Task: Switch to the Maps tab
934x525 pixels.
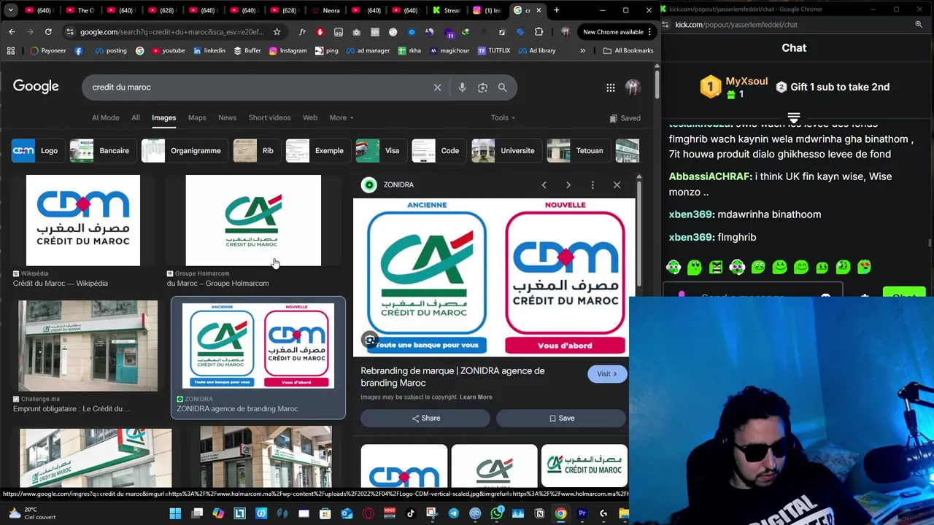Action: tap(197, 117)
